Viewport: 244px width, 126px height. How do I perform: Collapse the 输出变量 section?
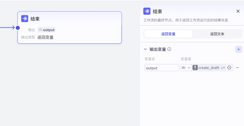tap(145, 49)
